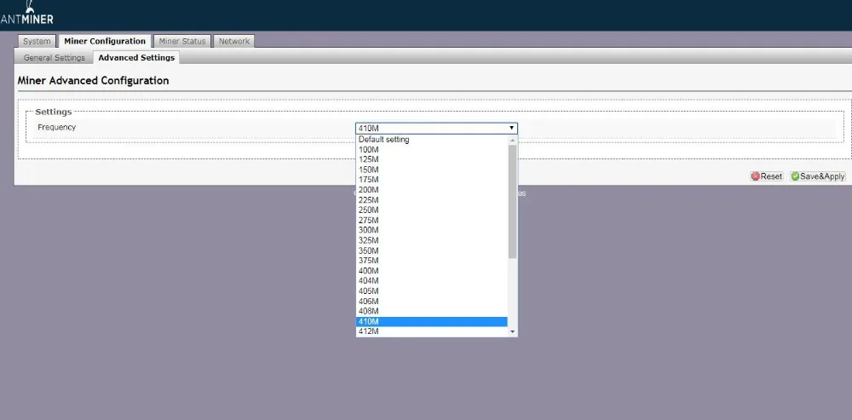Screen dimensions: 852x420
Task: Click the Save&Apply button
Action: 818,176
